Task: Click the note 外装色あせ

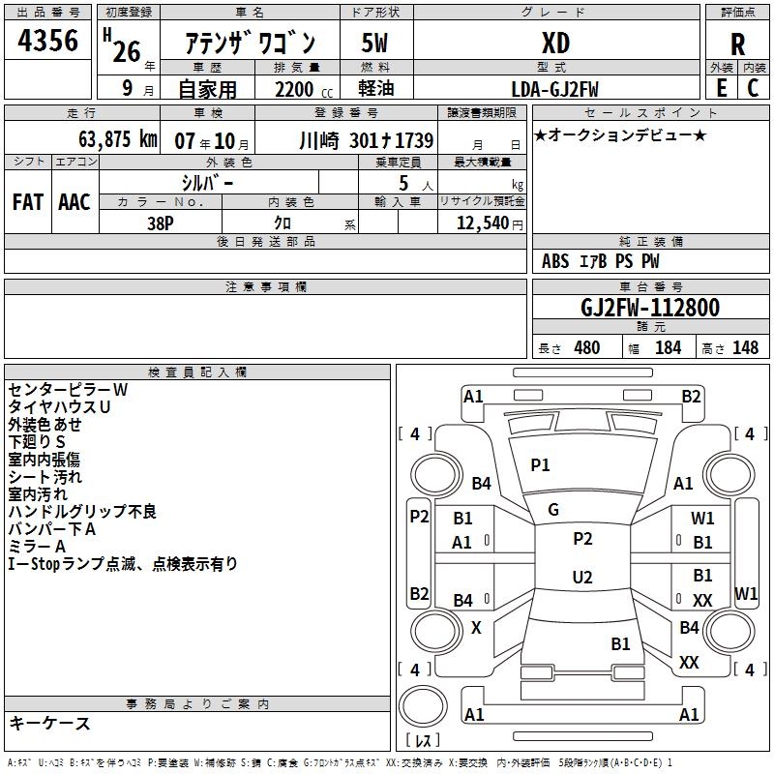Action: click(x=45, y=424)
